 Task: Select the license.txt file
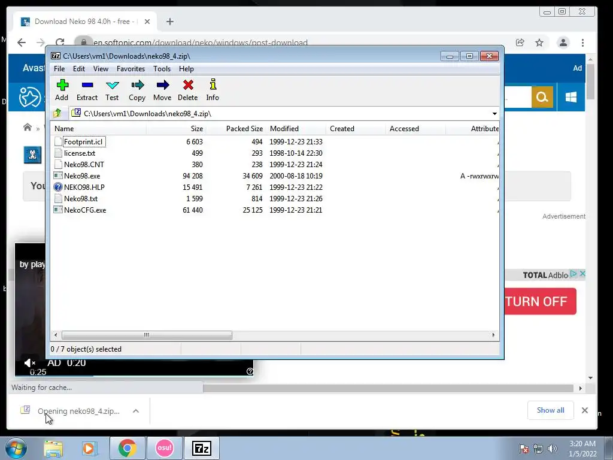(80, 153)
